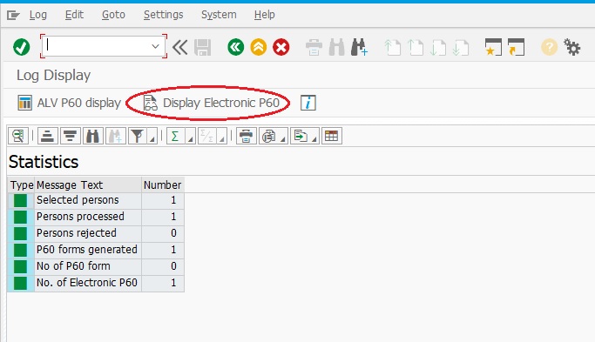Click green status square for No. of Electronic P60
Screen dimensions: 595x342
(x=21, y=283)
